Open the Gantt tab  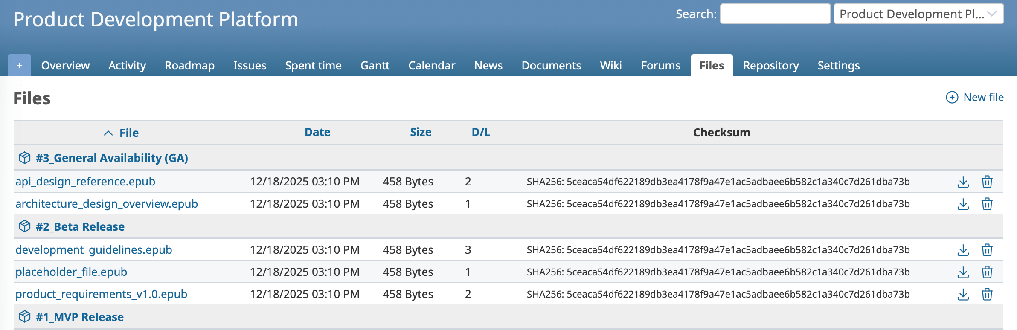[375, 65]
